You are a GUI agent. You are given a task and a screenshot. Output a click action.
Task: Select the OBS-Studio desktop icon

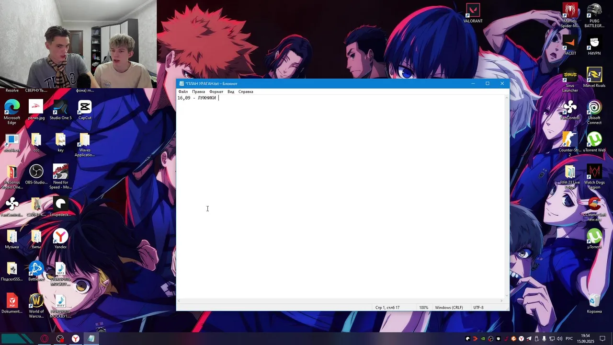[x=36, y=174]
